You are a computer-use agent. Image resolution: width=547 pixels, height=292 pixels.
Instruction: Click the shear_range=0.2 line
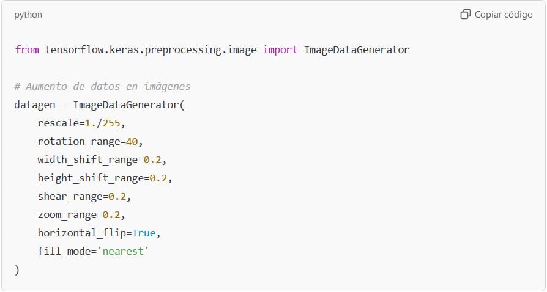point(84,196)
